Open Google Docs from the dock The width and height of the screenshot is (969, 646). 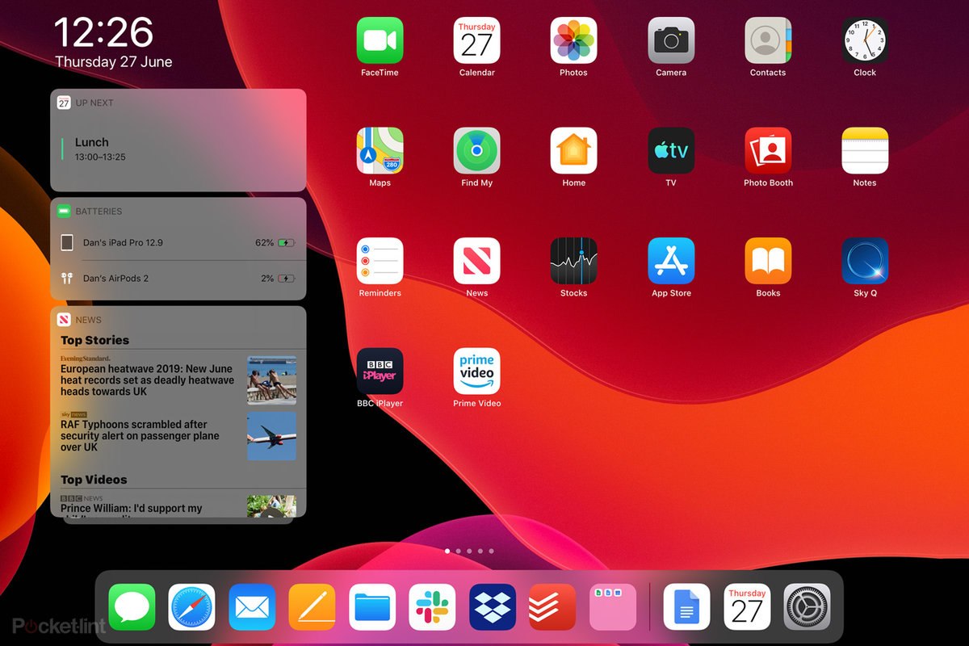tap(687, 607)
